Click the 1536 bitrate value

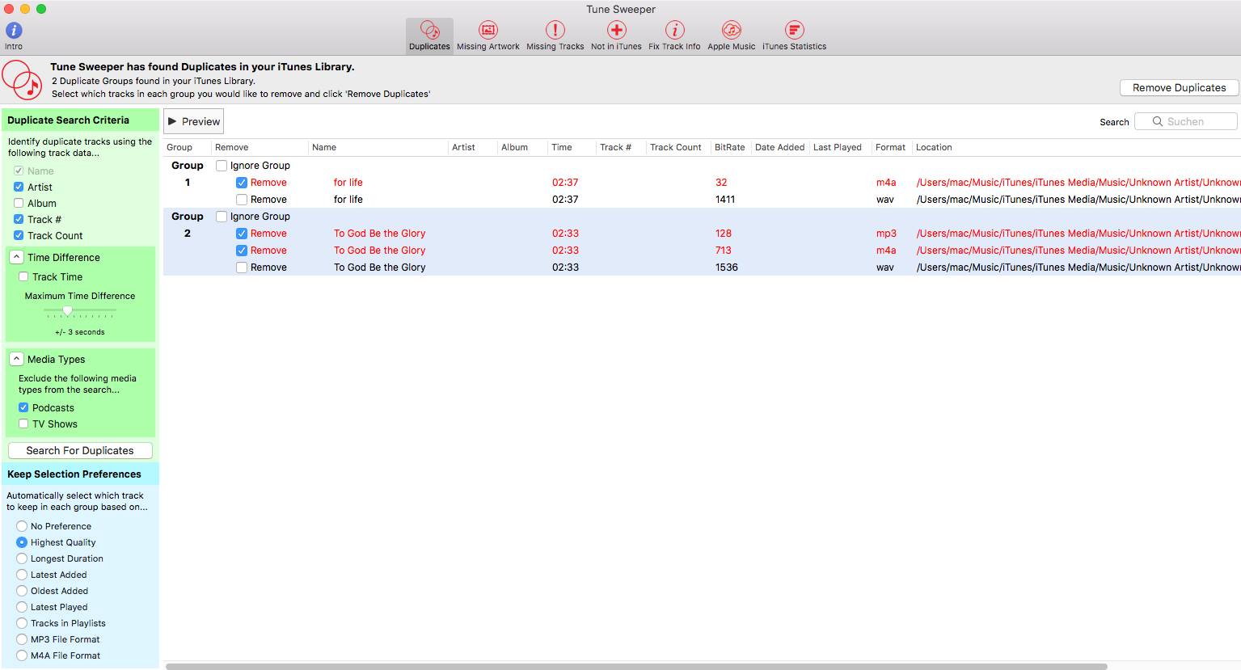pyautogui.click(x=726, y=268)
